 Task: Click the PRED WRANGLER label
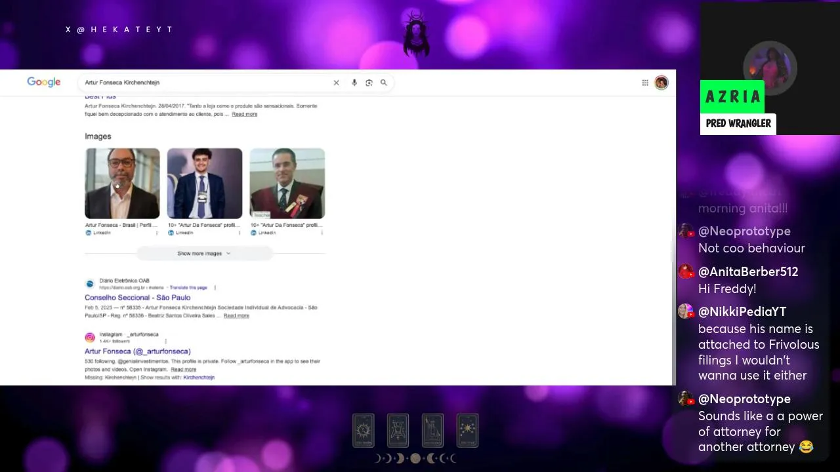(738, 124)
